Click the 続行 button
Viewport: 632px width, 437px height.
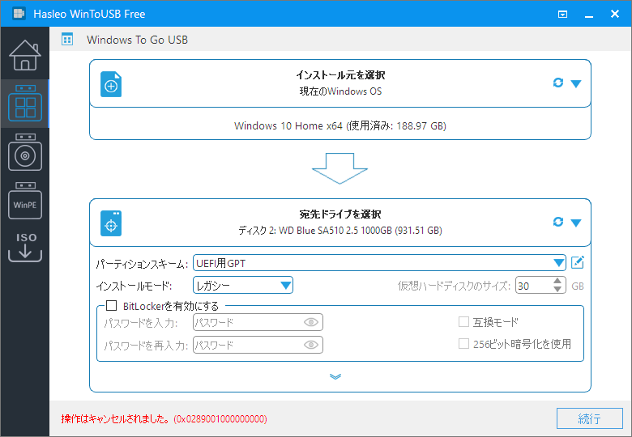pyautogui.click(x=590, y=418)
